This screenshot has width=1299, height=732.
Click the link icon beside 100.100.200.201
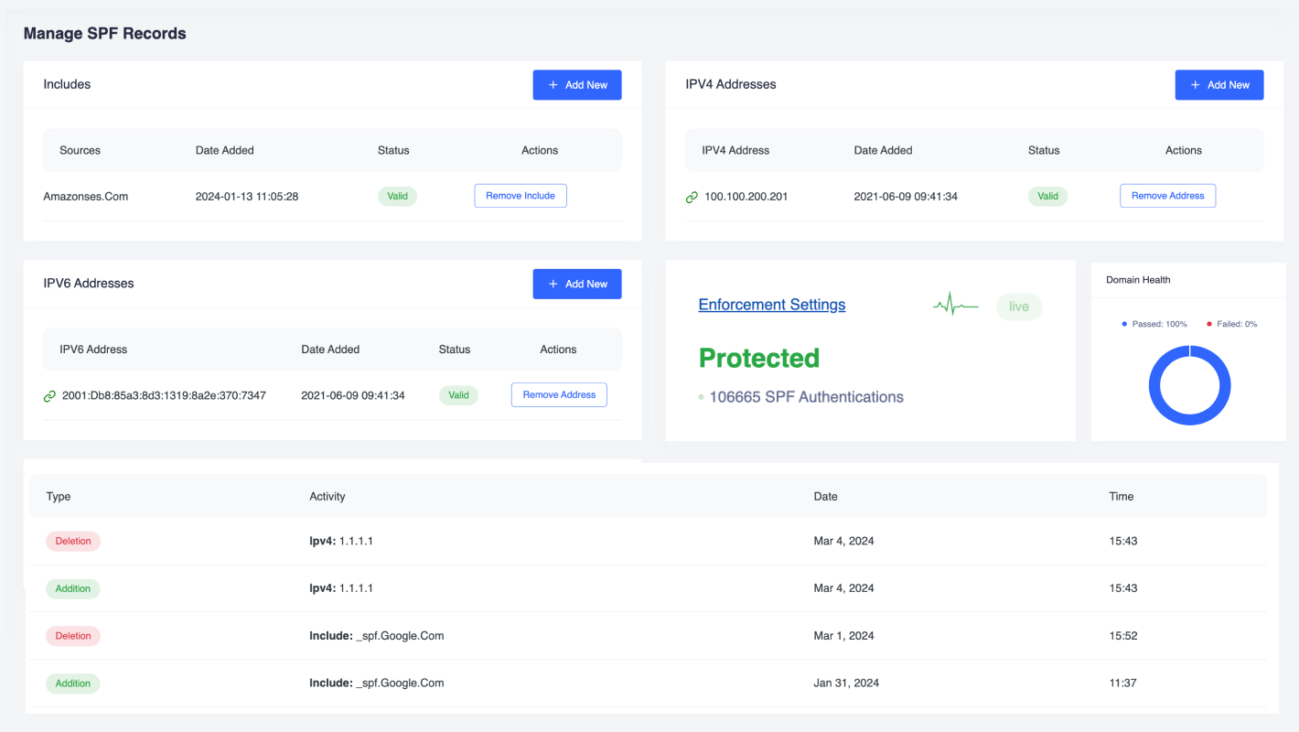692,197
